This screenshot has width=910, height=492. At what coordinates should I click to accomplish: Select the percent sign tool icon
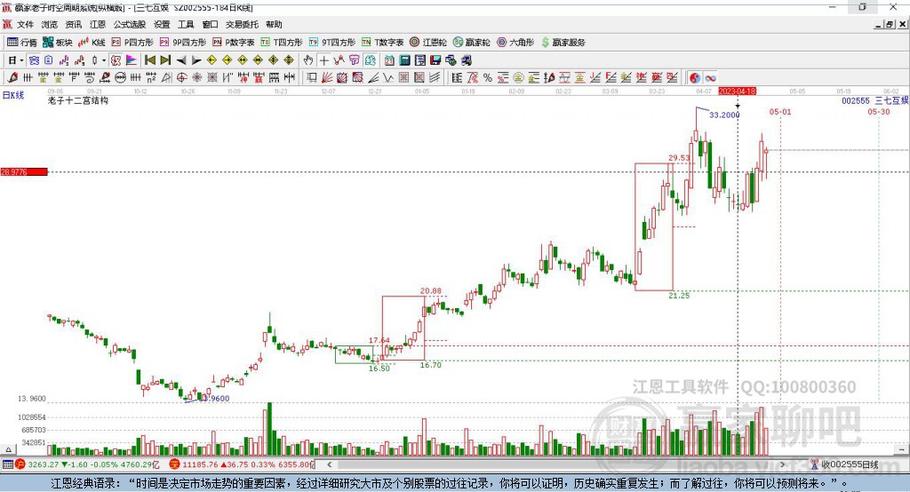click(x=488, y=78)
